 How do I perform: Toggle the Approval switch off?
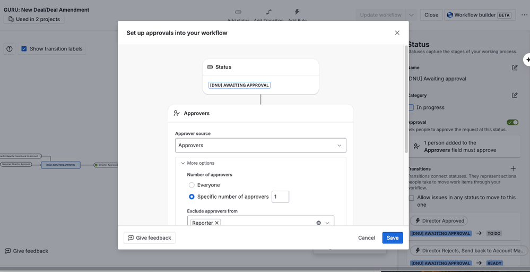point(512,122)
